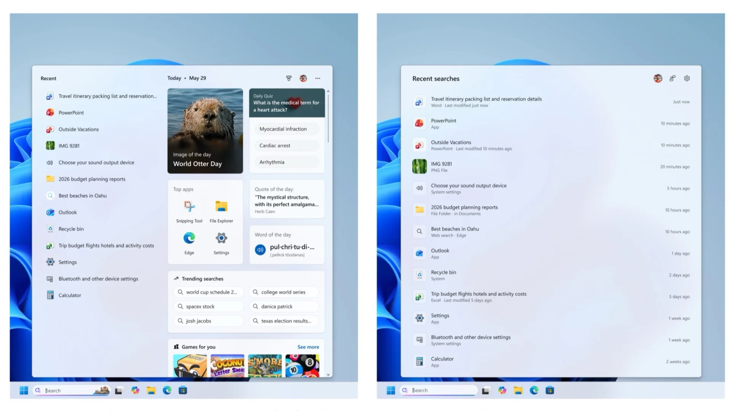
Task: Launch File Explorer from Top apps
Action: coord(221,212)
